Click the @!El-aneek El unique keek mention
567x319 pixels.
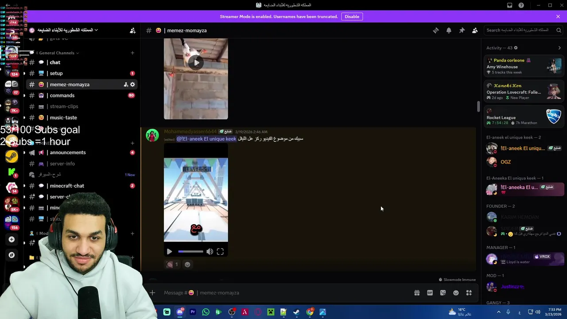click(206, 139)
